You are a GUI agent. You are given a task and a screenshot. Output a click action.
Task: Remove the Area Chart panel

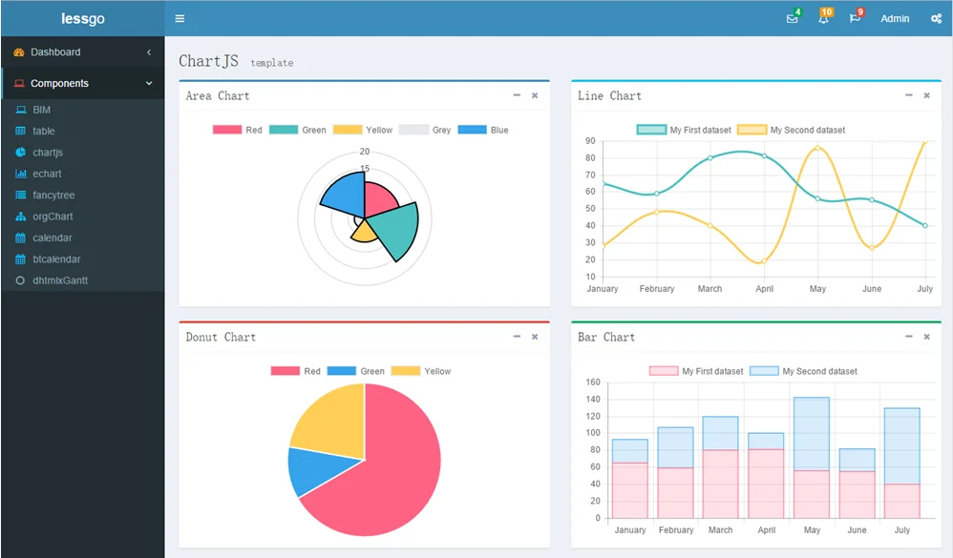coord(535,95)
